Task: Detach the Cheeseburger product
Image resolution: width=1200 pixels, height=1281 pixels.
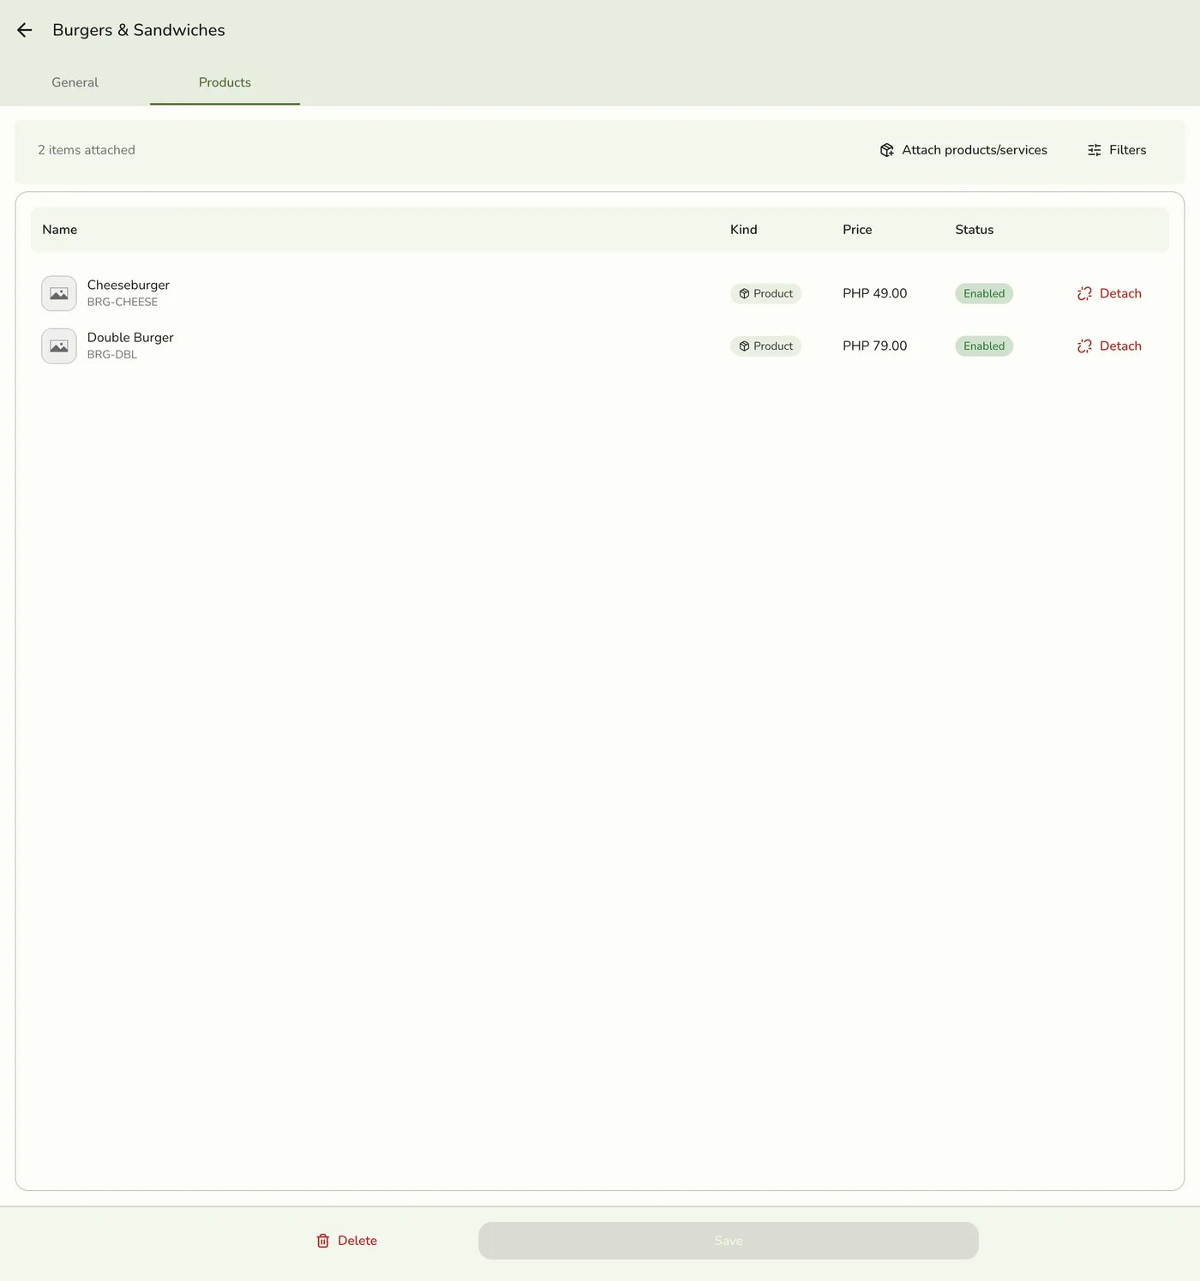Action: point(1109,293)
